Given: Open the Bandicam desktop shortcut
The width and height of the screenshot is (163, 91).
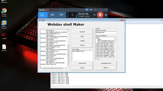Looking at the screenshot, I should click(4, 2).
